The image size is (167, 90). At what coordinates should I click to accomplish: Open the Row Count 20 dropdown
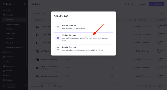43,86
